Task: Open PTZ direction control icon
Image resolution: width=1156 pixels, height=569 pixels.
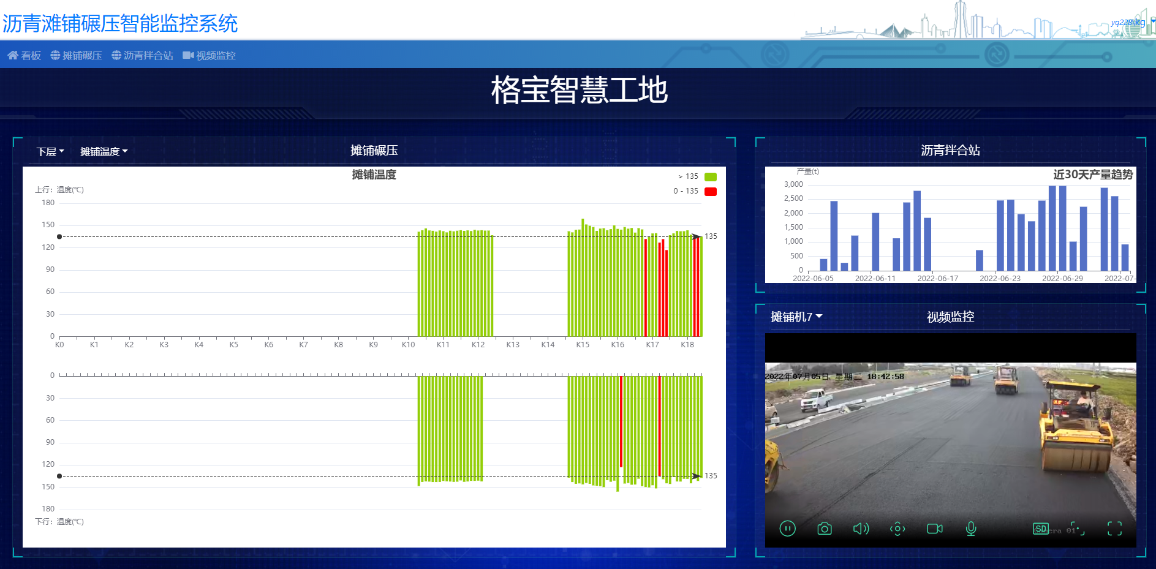Action: click(897, 529)
